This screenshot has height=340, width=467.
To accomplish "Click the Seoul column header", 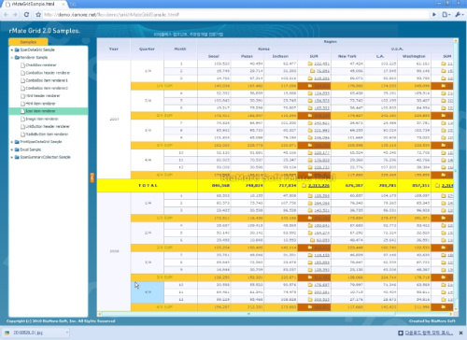I will point(214,56).
